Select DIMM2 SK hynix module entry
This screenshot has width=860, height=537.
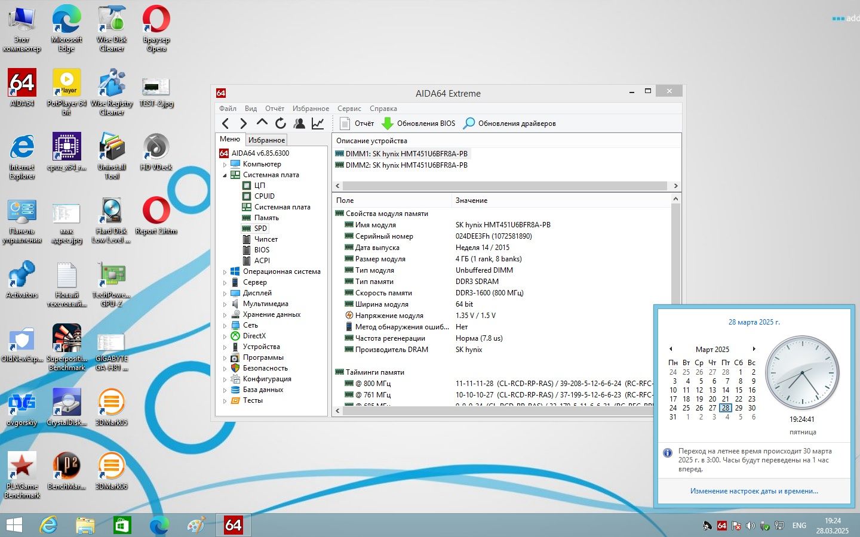pos(401,165)
